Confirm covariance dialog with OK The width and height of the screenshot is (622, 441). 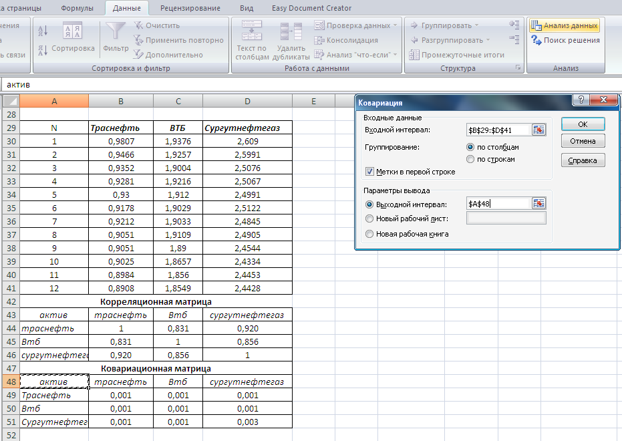click(x=583, y=124)
